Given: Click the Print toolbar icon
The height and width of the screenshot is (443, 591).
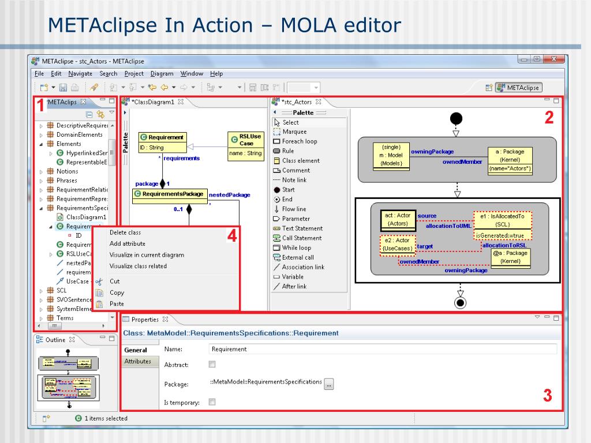Looking at the screenshot, I should click(x=74, y=88).
